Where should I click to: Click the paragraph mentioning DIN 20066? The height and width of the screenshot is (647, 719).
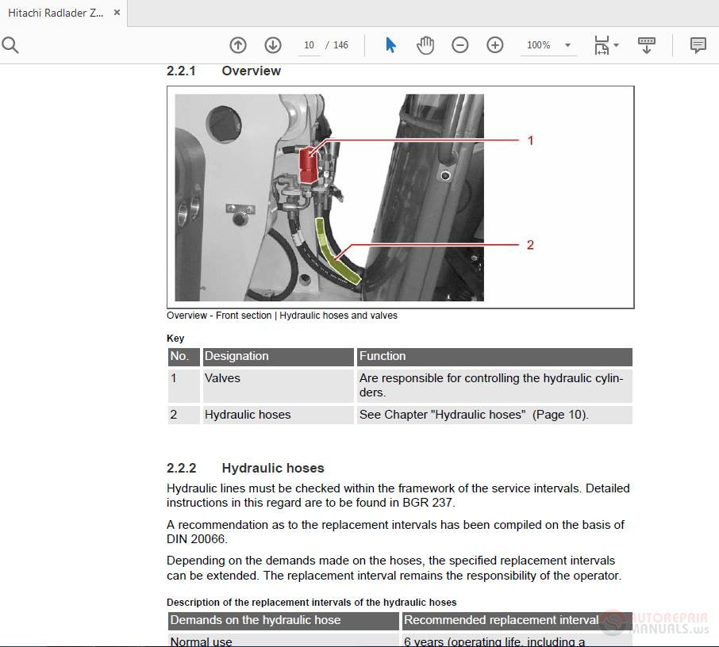pos(395,531)
